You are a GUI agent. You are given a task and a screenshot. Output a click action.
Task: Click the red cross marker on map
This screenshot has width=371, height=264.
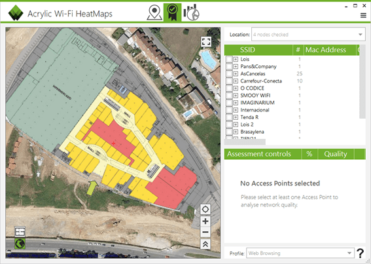point(114,143)
